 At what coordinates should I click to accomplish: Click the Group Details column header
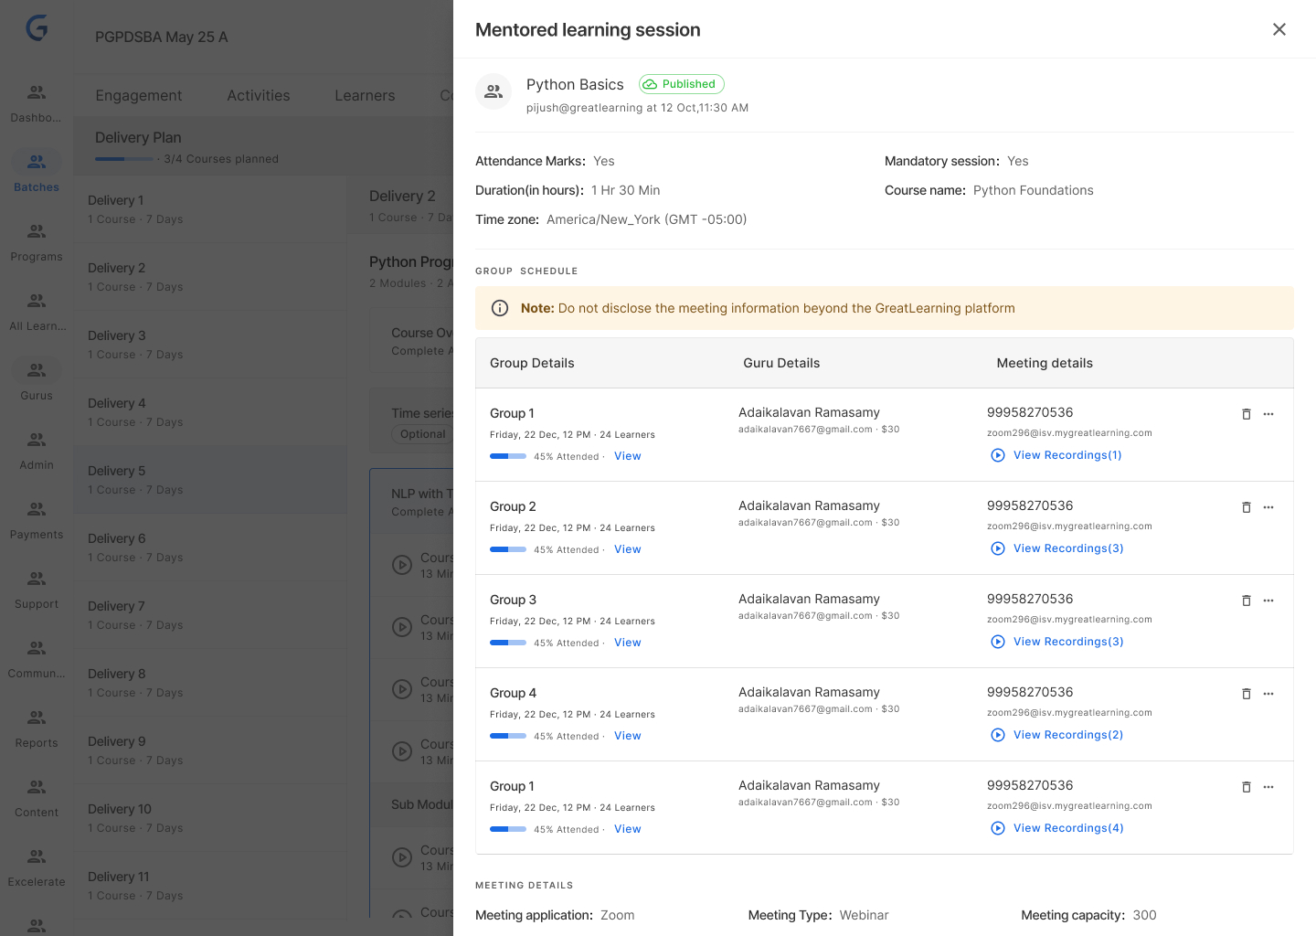tap(532, 363)
